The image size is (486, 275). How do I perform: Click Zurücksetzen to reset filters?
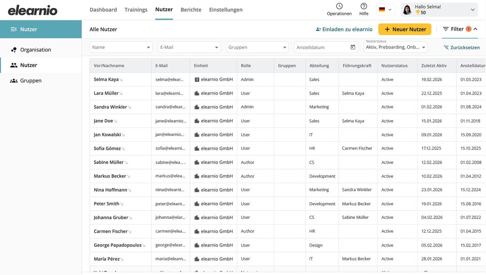[462, 47]
